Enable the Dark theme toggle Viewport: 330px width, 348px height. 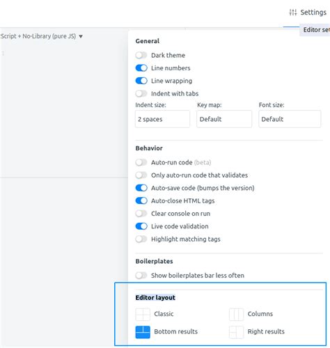coord(141,55)
